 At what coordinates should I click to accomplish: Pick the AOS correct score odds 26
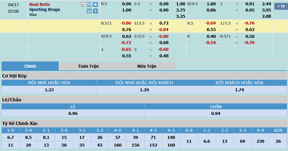(x=278, y=141)
